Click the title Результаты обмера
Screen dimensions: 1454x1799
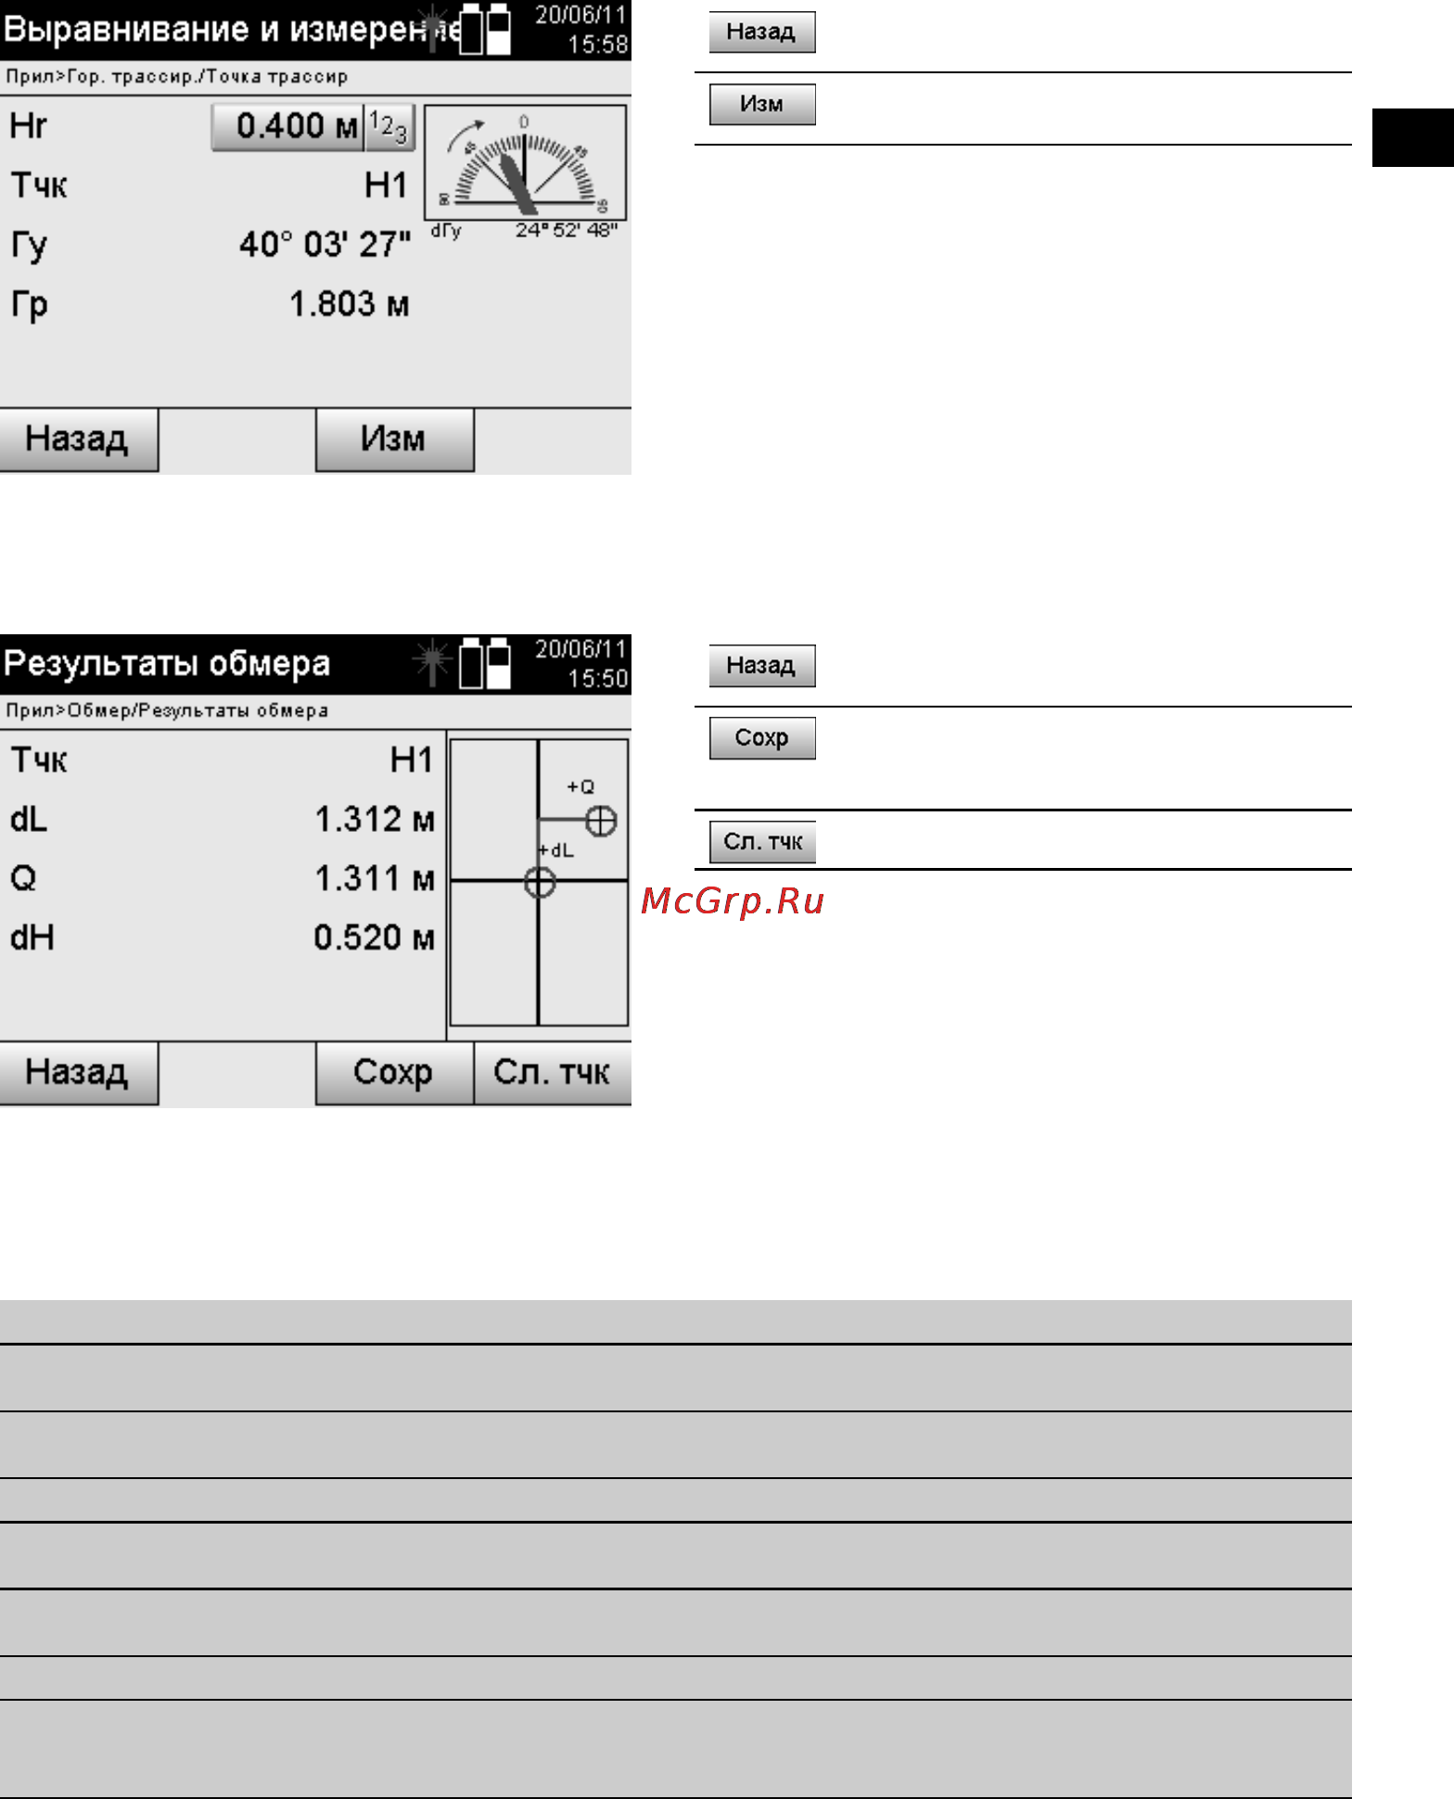pos(167,664)
